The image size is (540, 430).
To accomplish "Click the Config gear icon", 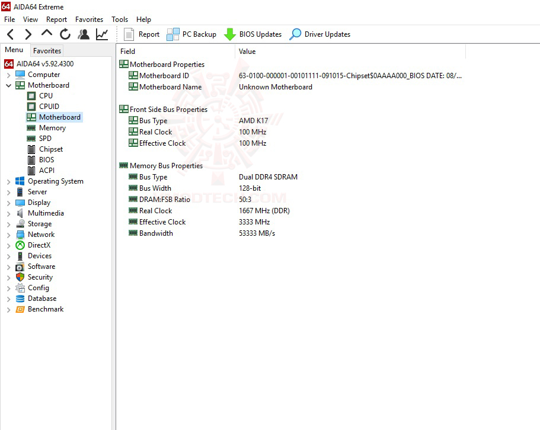I will [20, 288].
